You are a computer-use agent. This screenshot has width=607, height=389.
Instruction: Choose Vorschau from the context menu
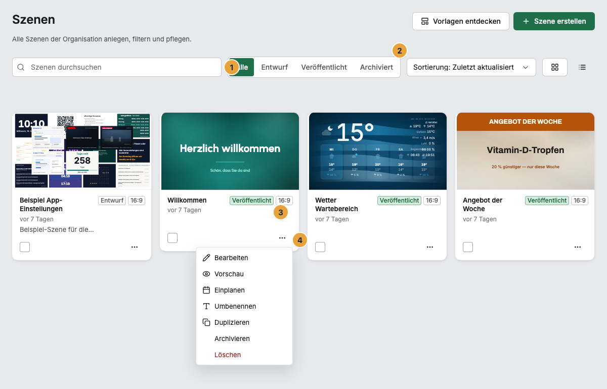(x=244, y=274)
